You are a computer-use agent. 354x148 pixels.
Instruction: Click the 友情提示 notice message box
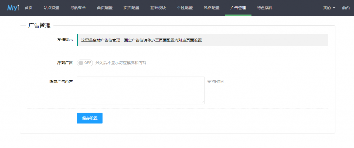202,40
